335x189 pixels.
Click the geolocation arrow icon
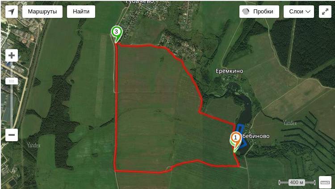click(x=12, y=12)
